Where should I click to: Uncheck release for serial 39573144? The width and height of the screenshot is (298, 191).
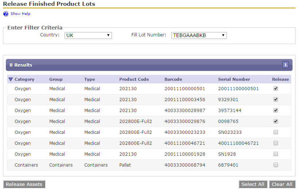coord(276,110)
